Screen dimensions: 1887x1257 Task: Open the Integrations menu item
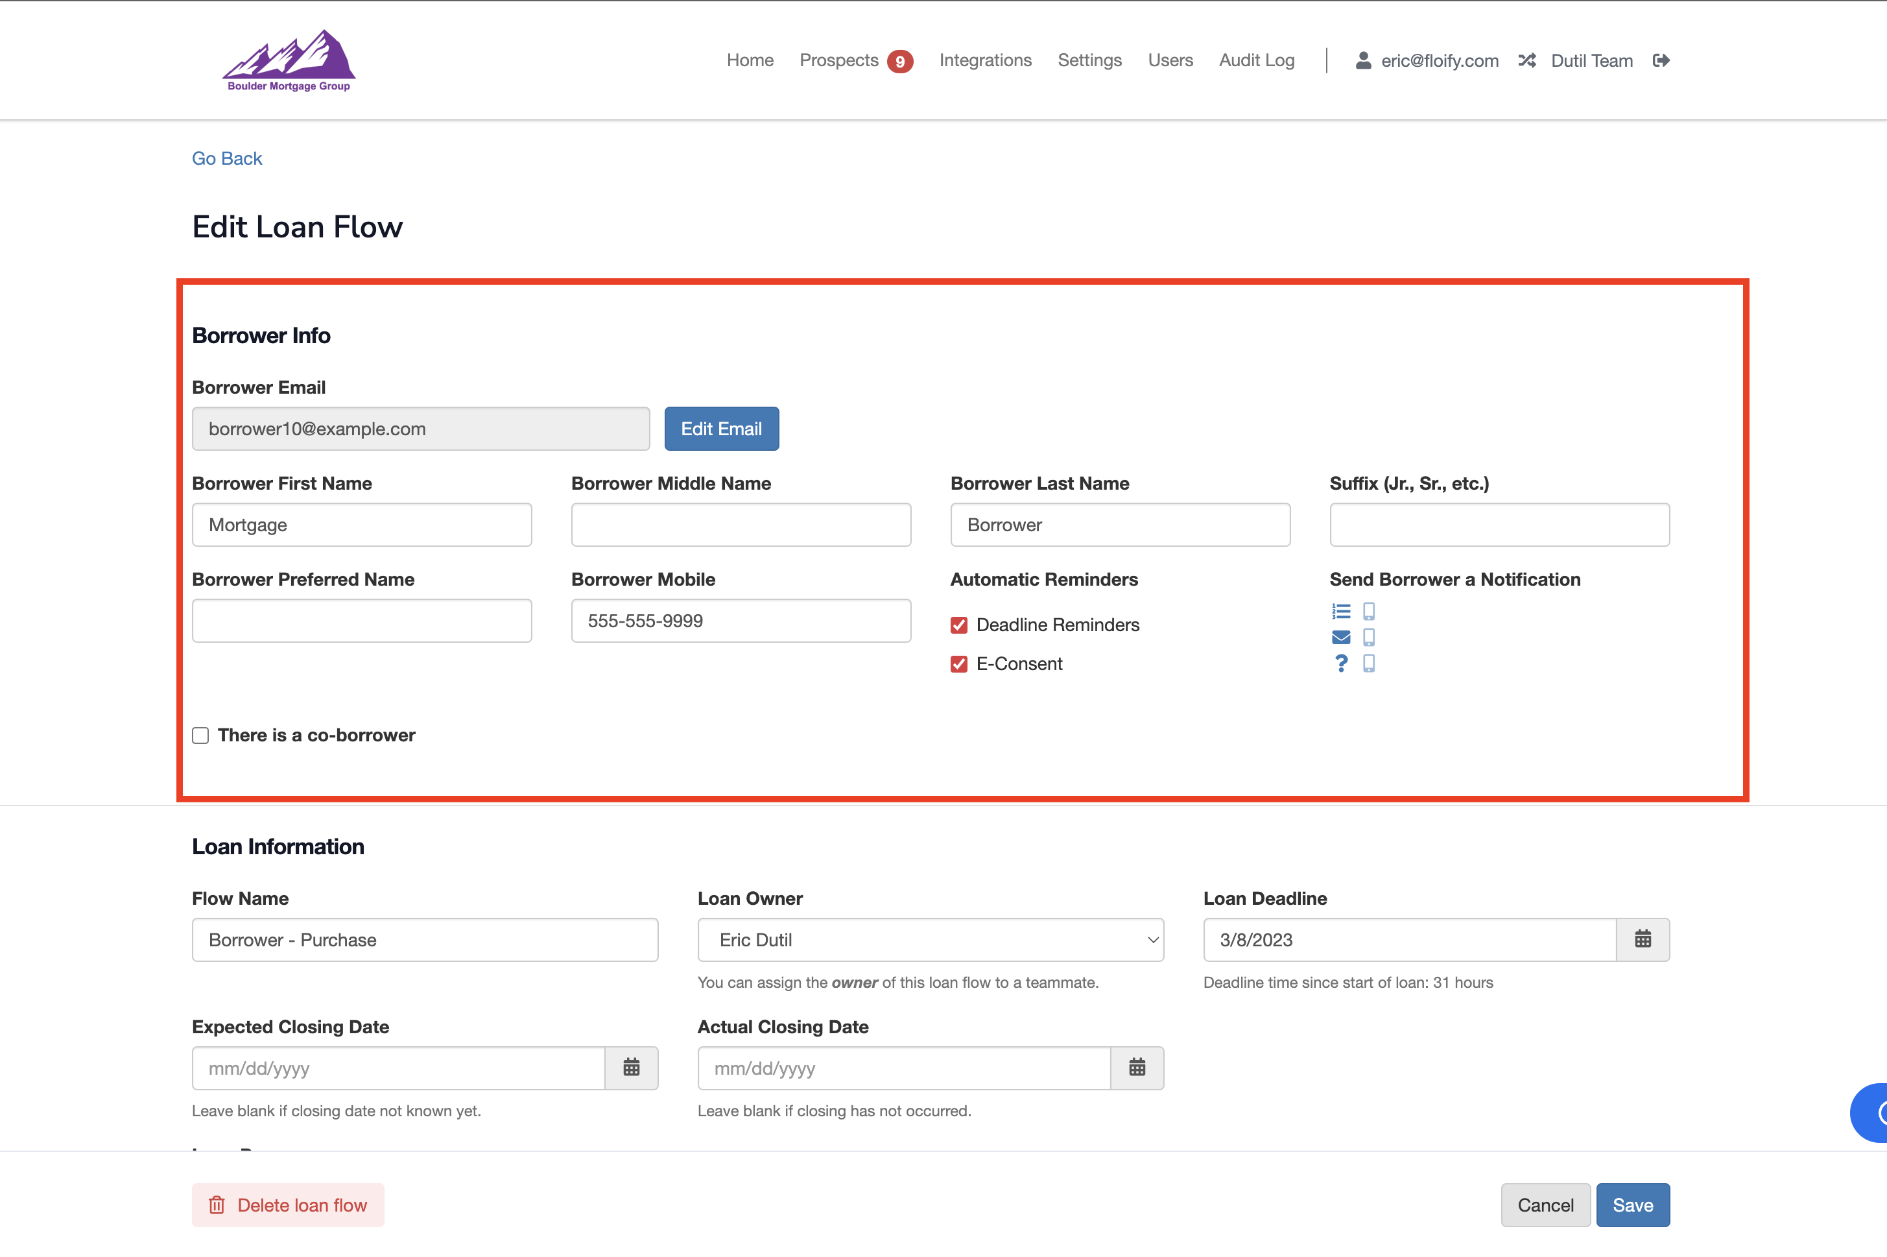pyautogui.click(x=985, y=61)
